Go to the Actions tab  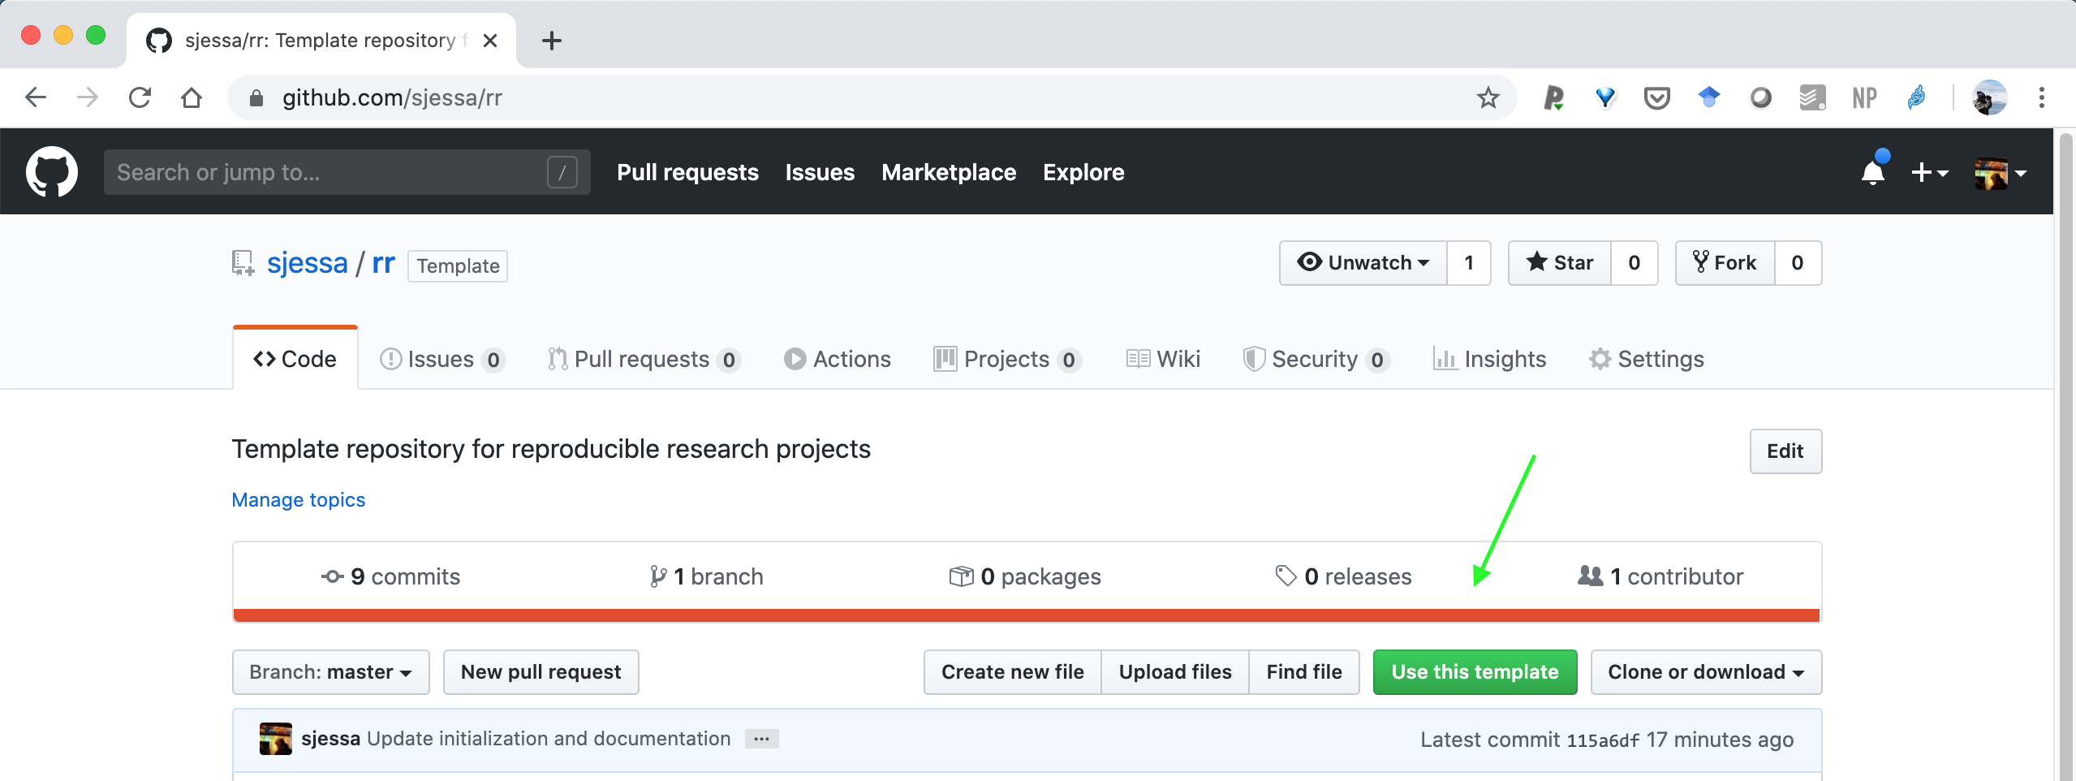[x=838, y=359]
